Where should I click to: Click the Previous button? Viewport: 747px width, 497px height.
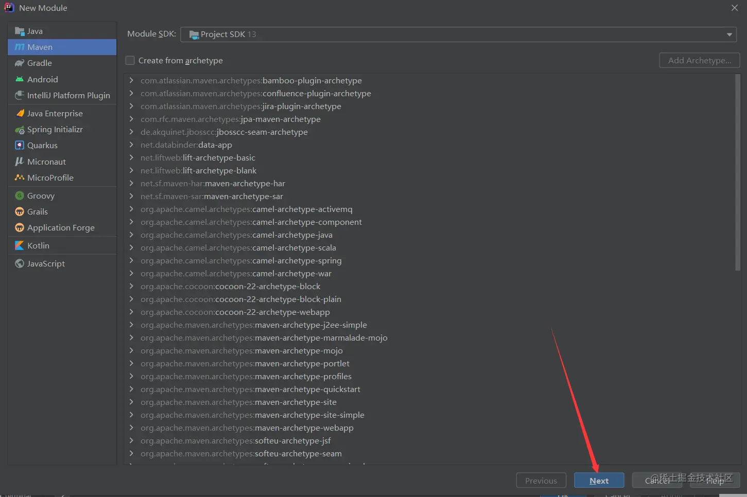tap(541, 481)
